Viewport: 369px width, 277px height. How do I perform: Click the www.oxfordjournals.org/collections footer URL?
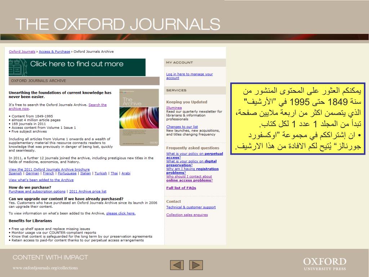tap(45, 268)
